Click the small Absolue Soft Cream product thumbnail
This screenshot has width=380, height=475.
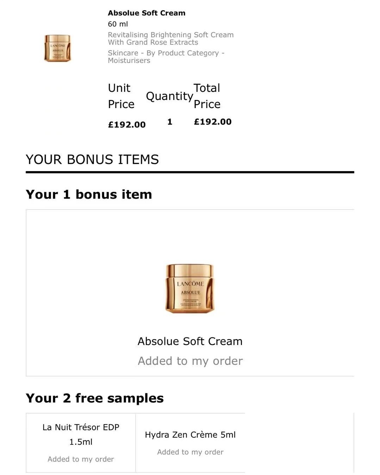click(x=58, y=48)
